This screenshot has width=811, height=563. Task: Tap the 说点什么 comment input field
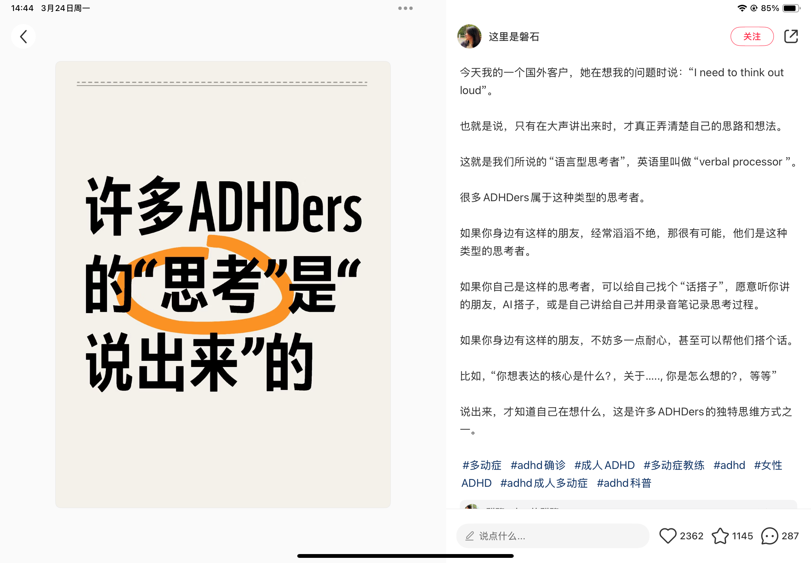point(553,536)
